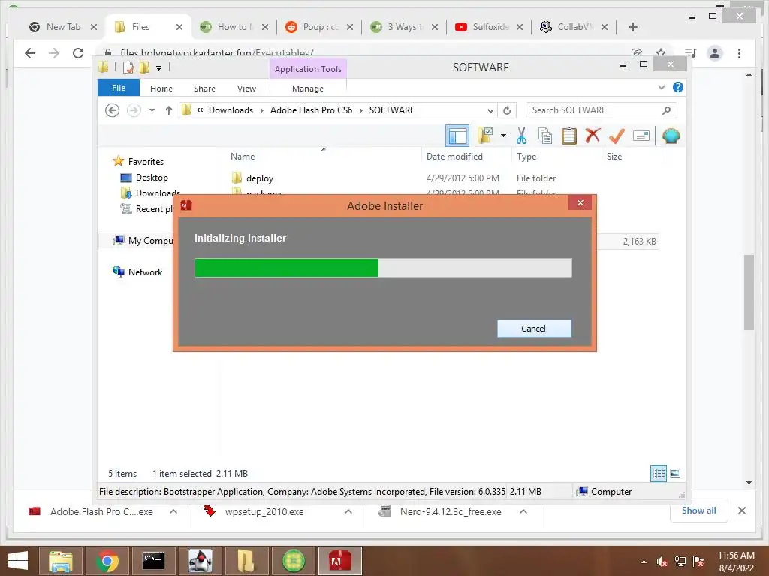
Task: Go up one folder level
Action: tap(169, 110)
